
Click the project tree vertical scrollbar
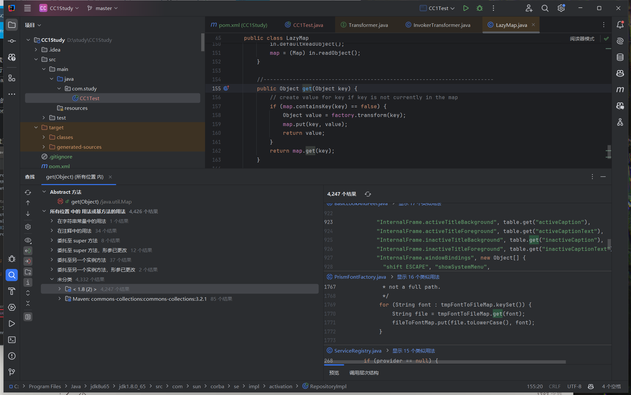tap(202, 42)
